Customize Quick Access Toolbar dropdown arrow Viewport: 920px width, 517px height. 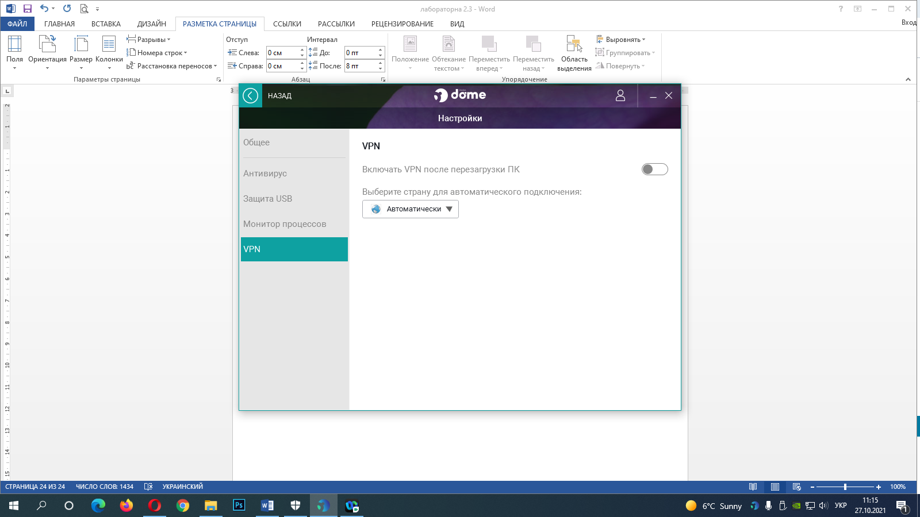click(97, 9)
